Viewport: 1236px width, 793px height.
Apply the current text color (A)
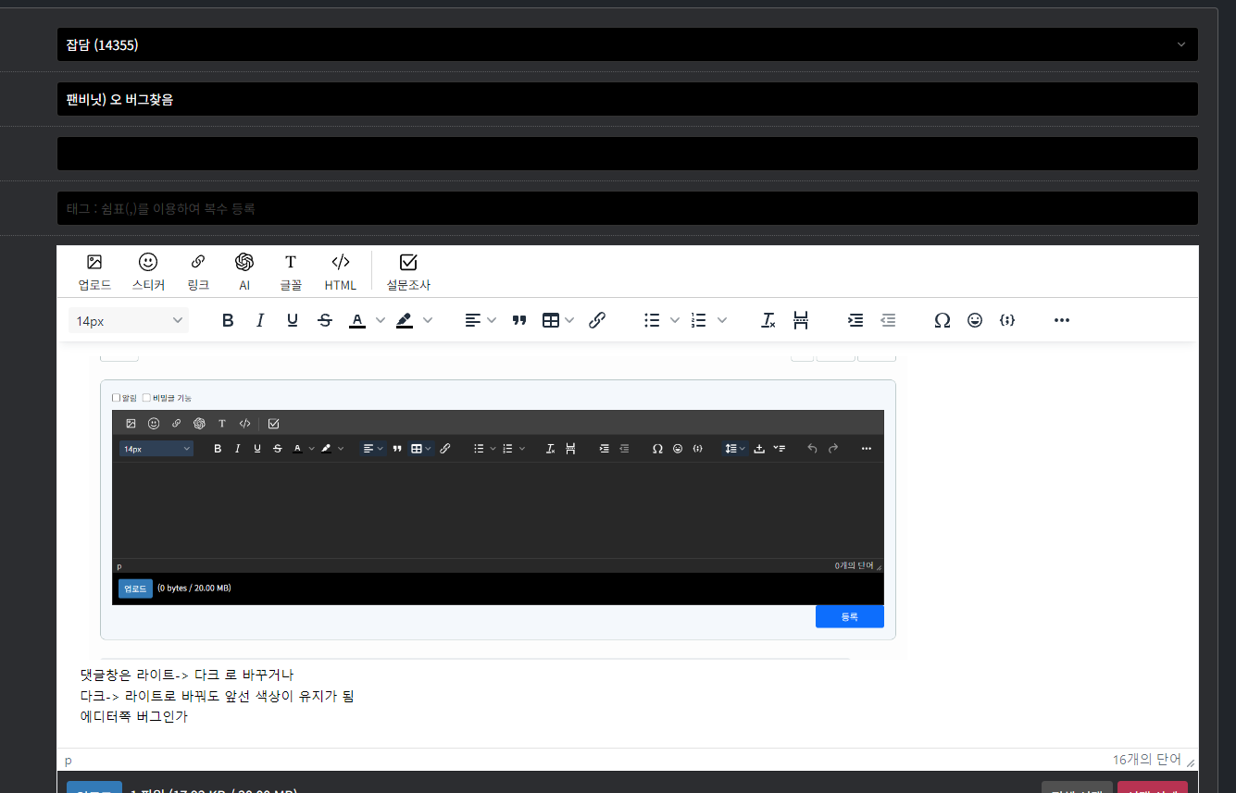pos(357,320)
